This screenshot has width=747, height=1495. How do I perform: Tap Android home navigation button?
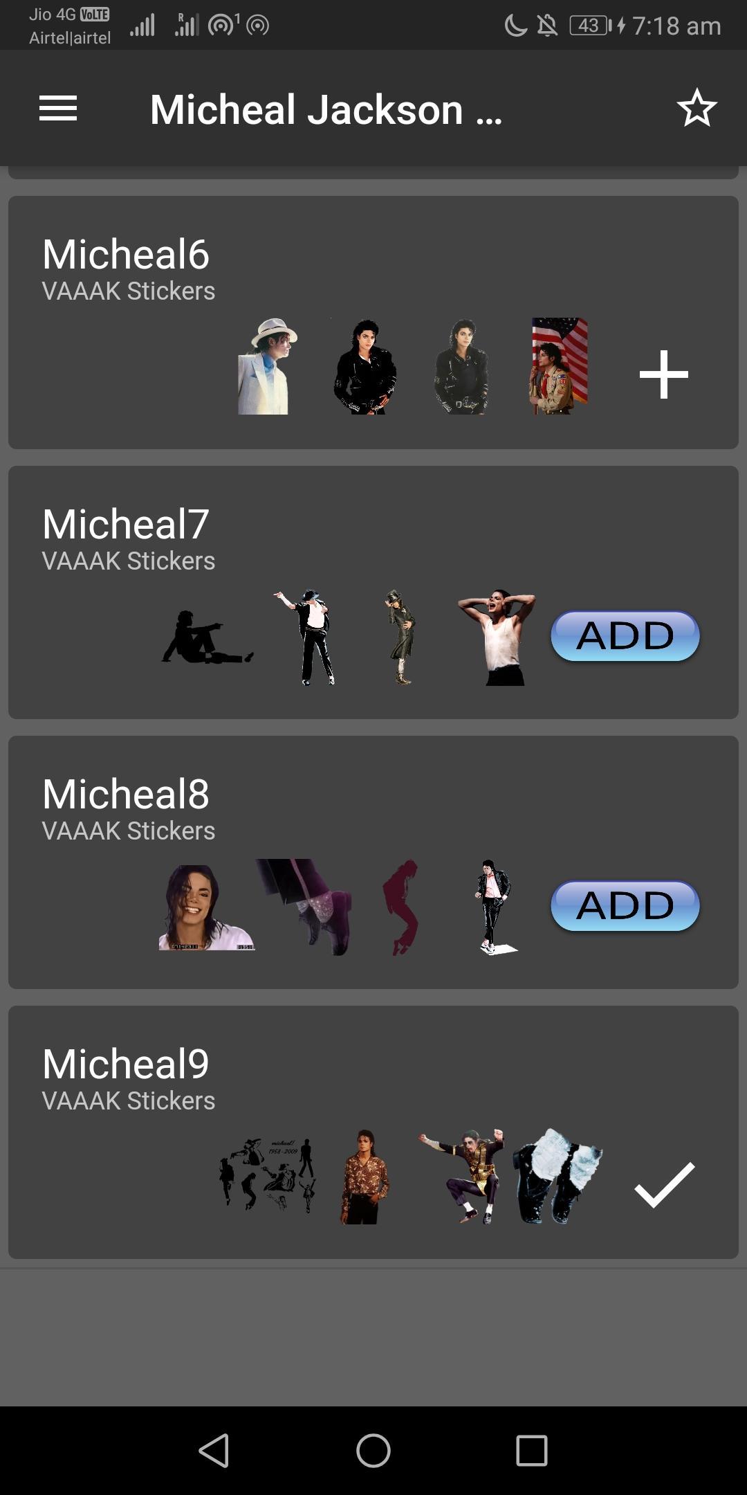(373, 1450)
